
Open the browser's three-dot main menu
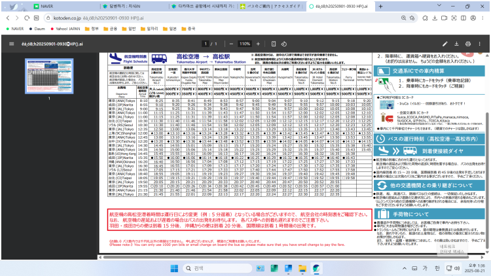click(x=482, y=18)
